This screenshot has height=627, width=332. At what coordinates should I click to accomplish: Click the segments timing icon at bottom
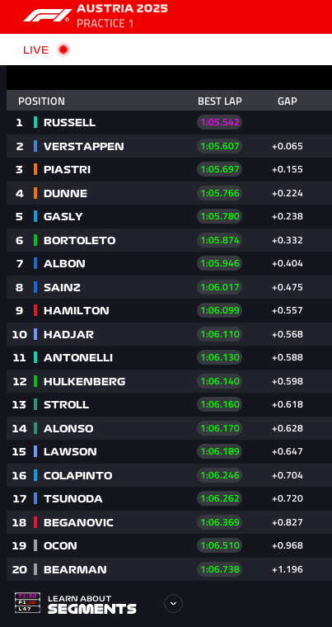27,602
